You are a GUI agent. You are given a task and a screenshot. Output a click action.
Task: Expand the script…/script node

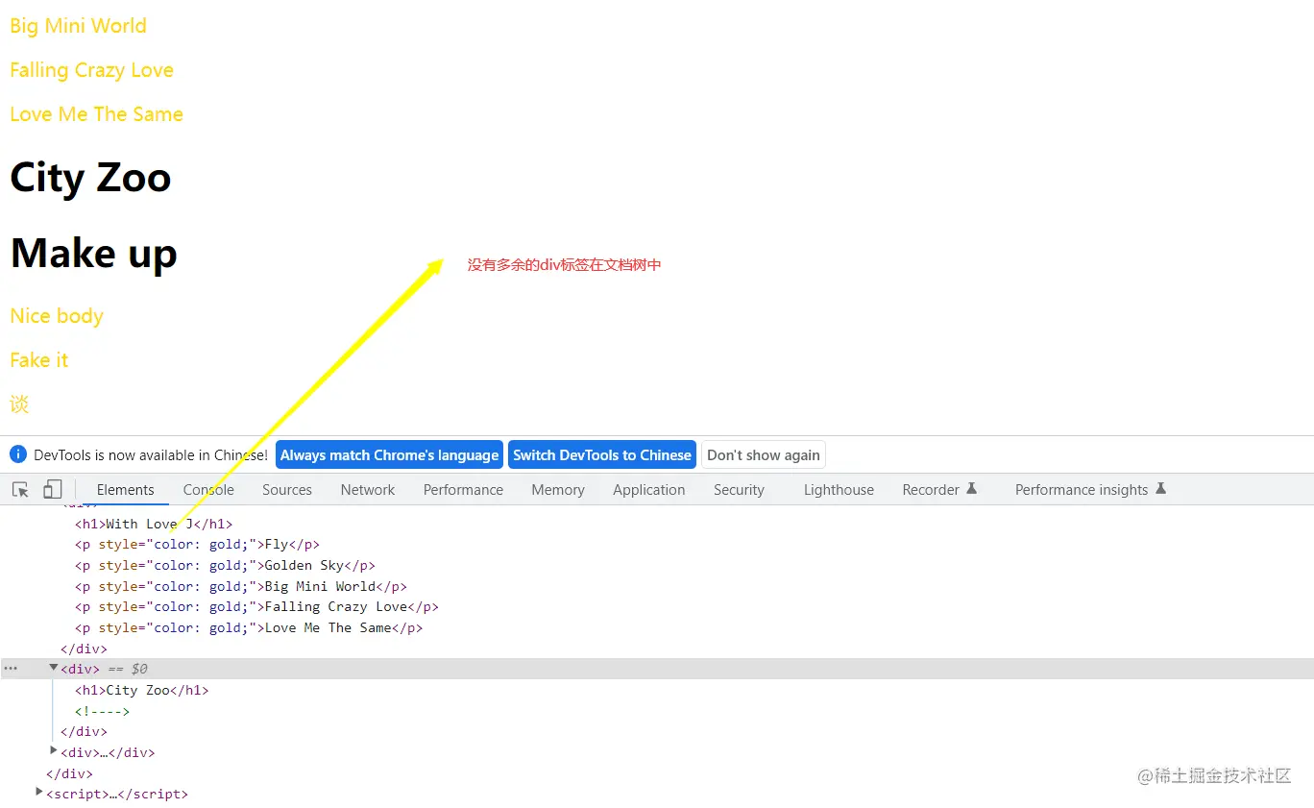coord(39,793)
